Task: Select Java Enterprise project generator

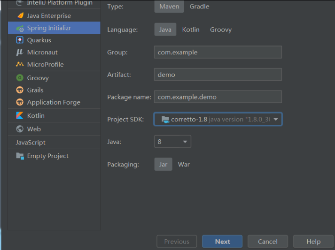Action: (x=54, y=16)
